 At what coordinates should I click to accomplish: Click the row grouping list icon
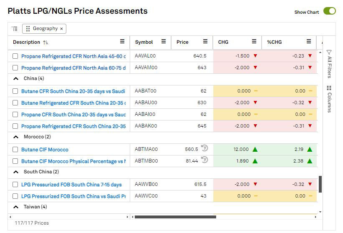pyautogui.click(x=15, y=29)
